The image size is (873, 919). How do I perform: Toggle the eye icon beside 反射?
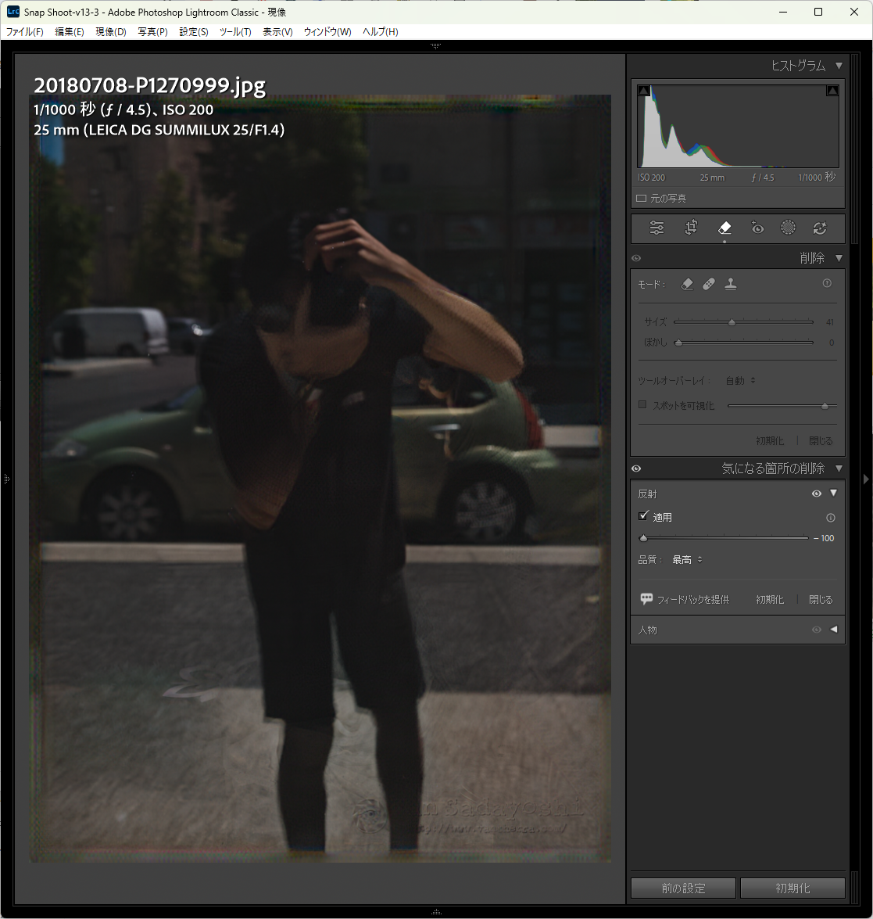click(x=817, y=494)
